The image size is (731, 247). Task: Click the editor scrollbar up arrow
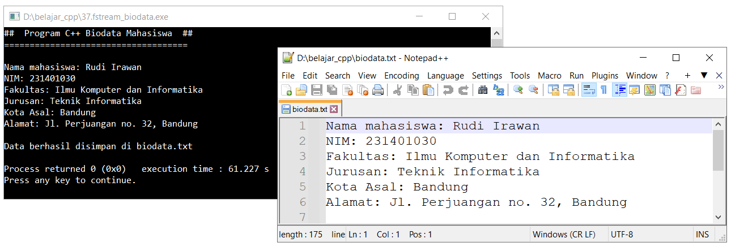[719, 125]
